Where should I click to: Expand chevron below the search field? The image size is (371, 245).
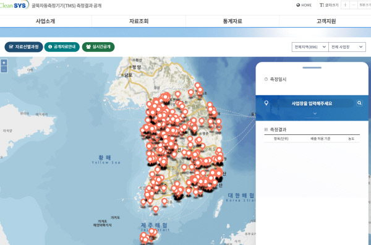click(x=315, y=114)
